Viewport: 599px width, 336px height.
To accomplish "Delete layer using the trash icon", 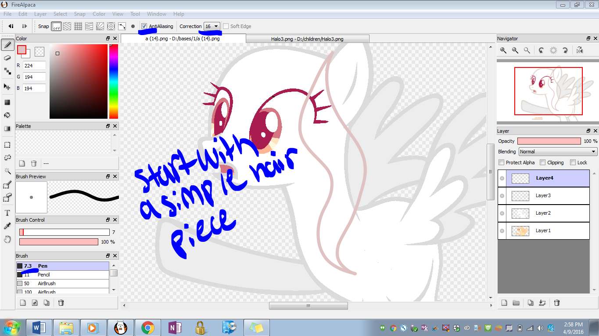I will pyautogui.click(x=557, y=303).
